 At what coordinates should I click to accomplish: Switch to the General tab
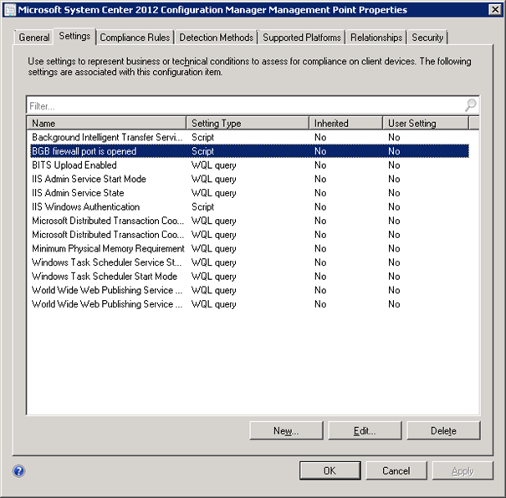(34, 38)
